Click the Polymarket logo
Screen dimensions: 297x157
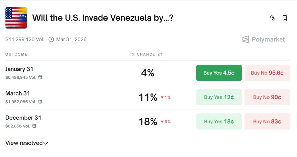[263, 39]
